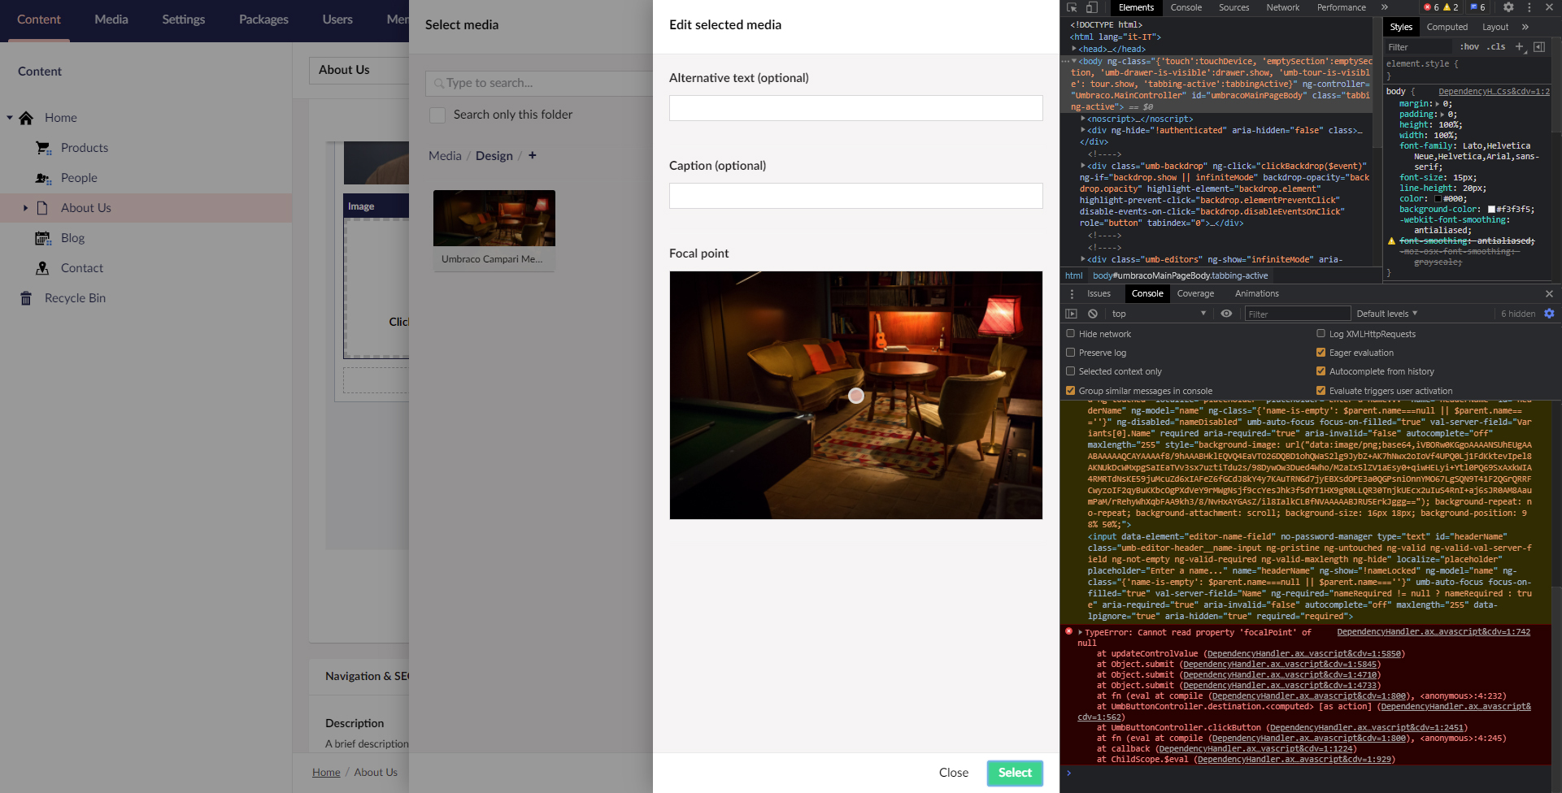Screen dimensions: 1562x793
Task: Click the Close button in the media editor
Action: point(954,773)
